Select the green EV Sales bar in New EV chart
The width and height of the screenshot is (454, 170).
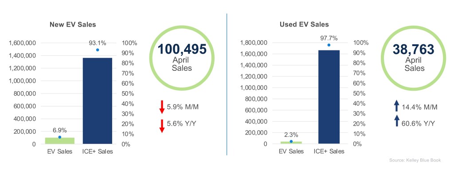pyautogui.click(x=60, y=141)
